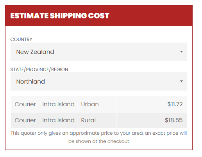Click the COUNTRY field label
The height and width of the screenshot is (157, 202).
pos(21,39)
